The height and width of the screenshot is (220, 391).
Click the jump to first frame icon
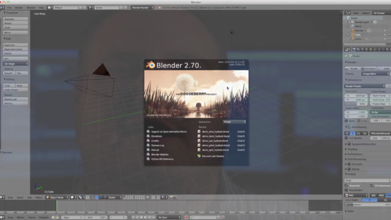(133, 218)
